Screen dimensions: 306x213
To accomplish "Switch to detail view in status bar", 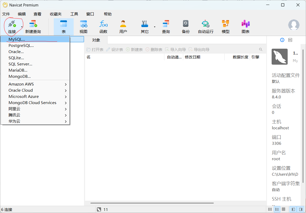I will tap(284, 209).
